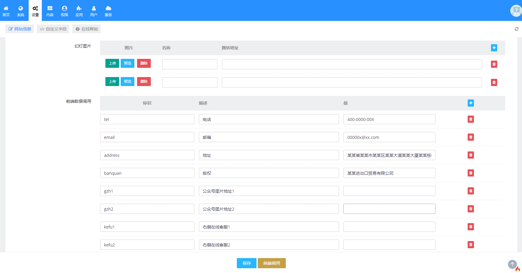Viewport: 522px width, 273px height.
Task: Click the back-to-top arrow icon
Action: [512, 264]
